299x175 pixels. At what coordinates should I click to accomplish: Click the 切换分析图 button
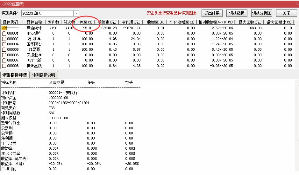click(x=262, y=13)
